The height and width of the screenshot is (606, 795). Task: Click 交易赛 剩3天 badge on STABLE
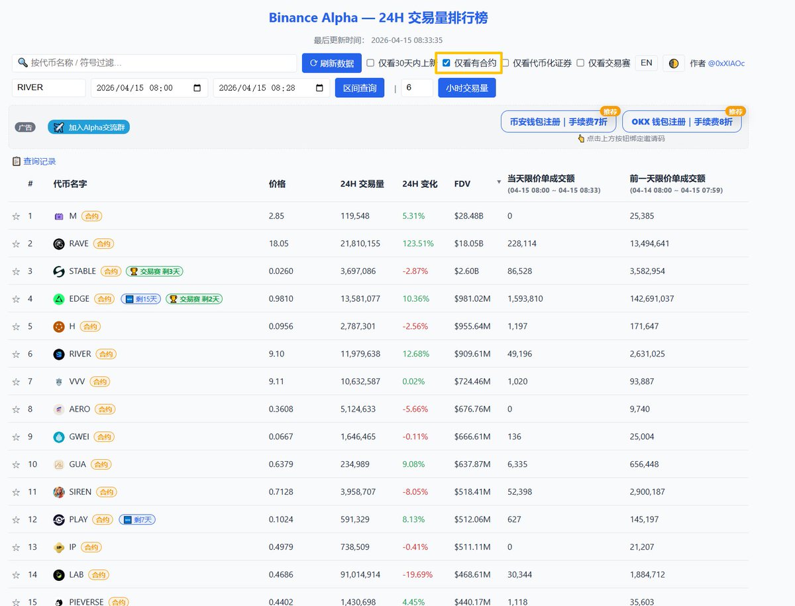(154, 271)
